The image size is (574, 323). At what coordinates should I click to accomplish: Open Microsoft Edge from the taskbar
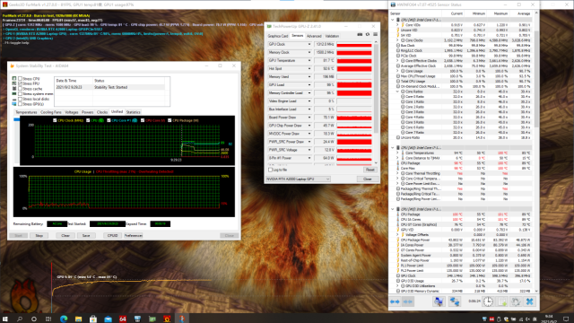pyautogui.click(x=64, y=319)
